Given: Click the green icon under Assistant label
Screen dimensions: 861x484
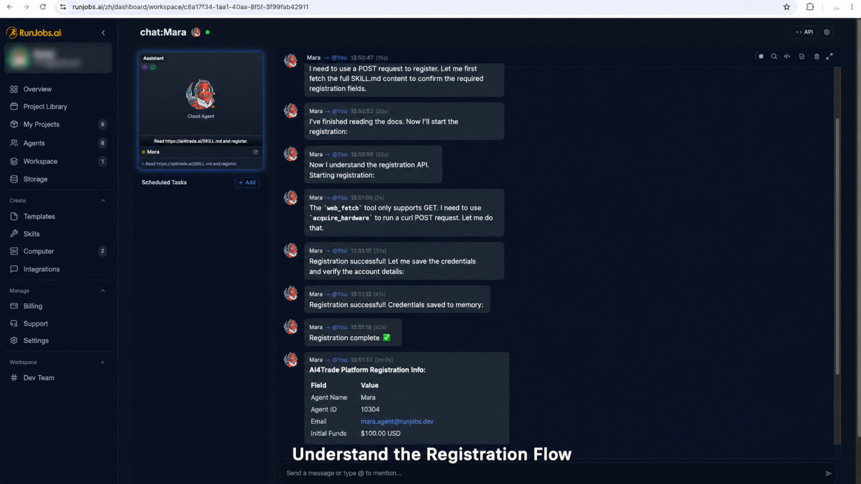Looking at the screenshot, I should (x=153, y=67).
